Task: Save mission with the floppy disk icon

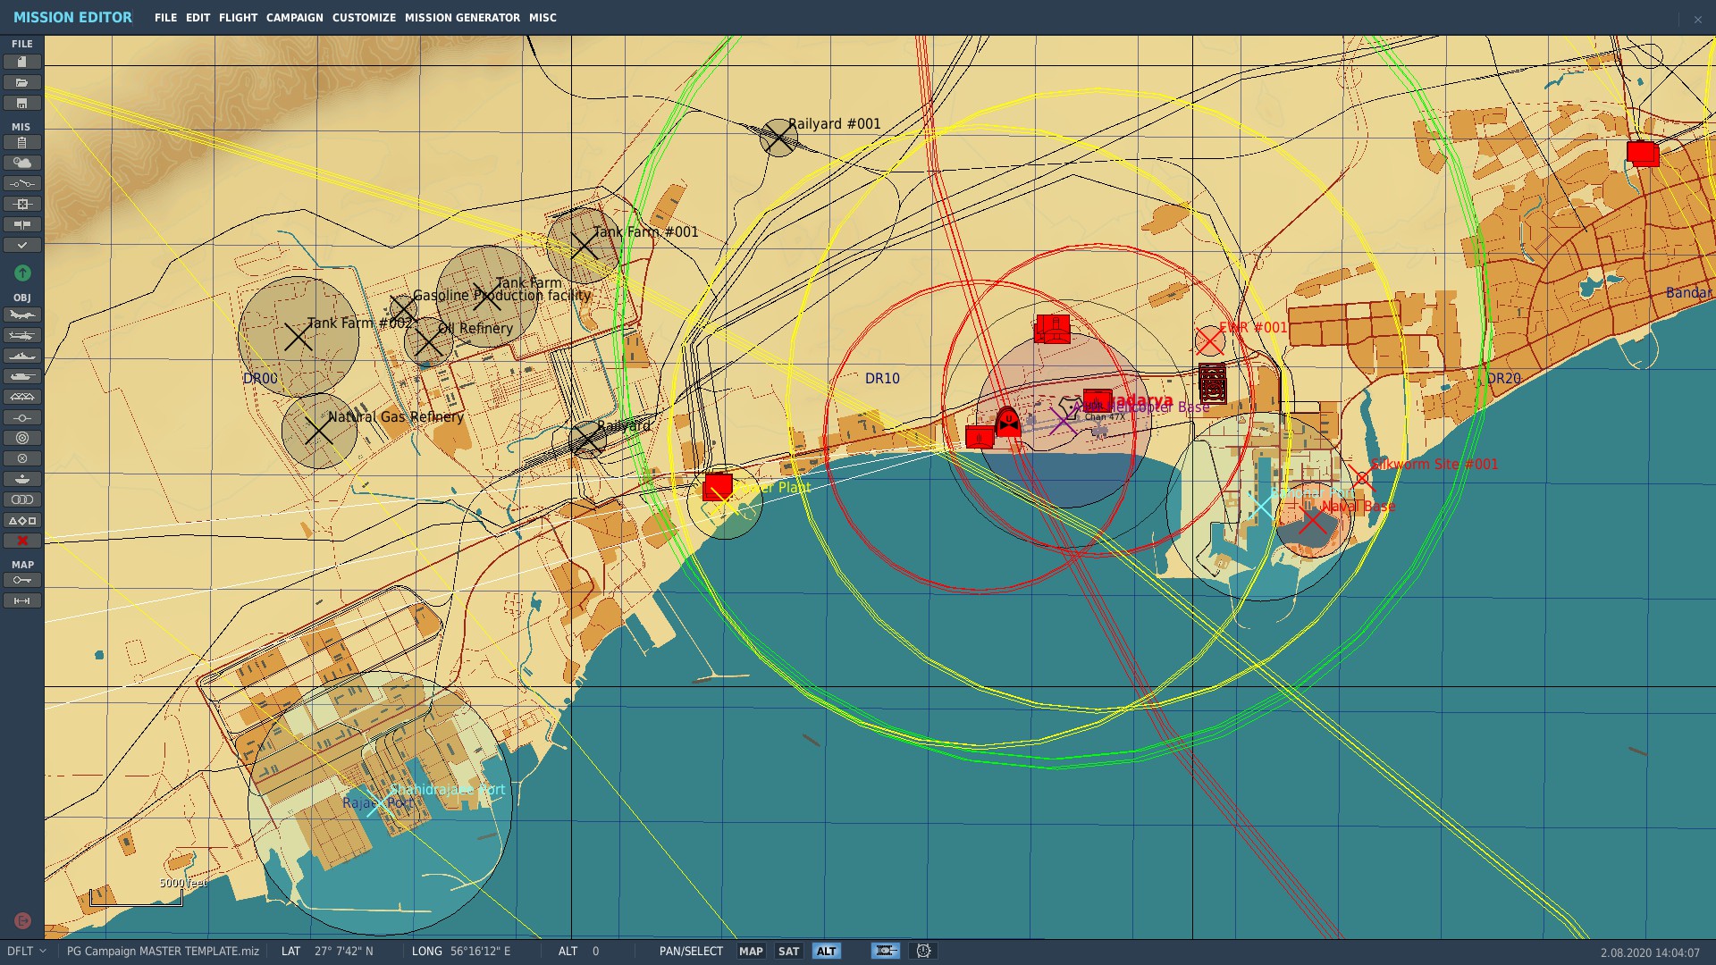Action: pos(22,103)
